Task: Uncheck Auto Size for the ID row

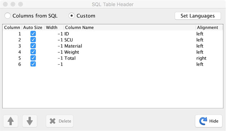Action: click(x=33, y=34)
